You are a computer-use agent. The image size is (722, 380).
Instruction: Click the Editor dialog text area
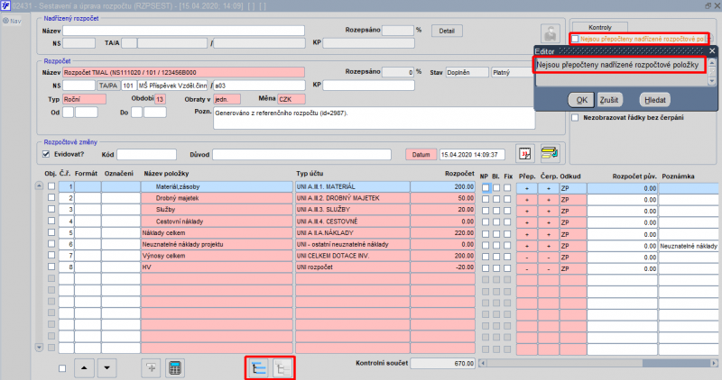pos(620,72)
